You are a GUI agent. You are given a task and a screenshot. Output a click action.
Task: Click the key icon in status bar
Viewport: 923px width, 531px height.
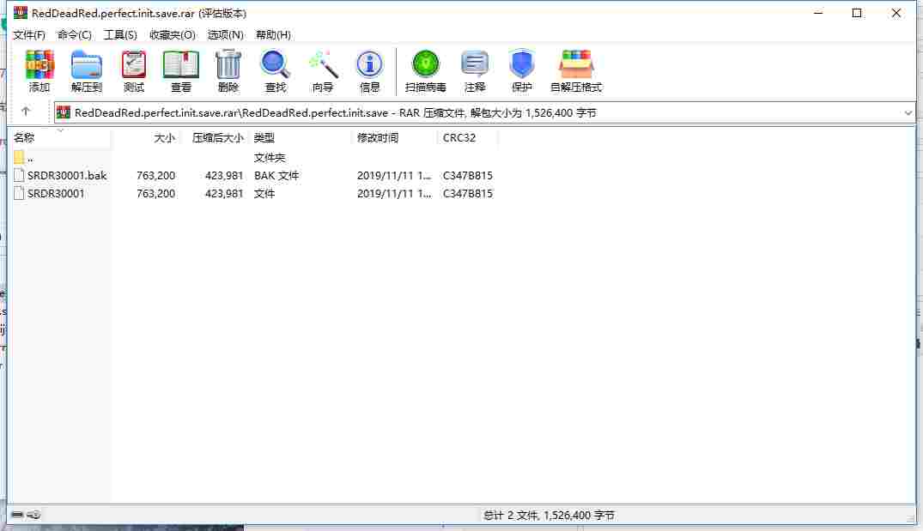pos(33,515)
